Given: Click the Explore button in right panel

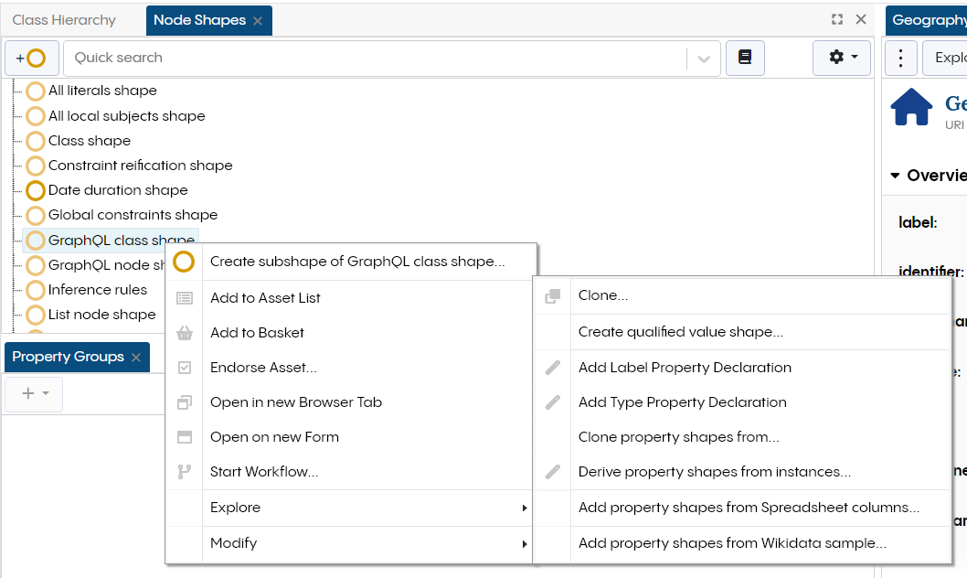Looking at the screenshot, I should [947, 58].
